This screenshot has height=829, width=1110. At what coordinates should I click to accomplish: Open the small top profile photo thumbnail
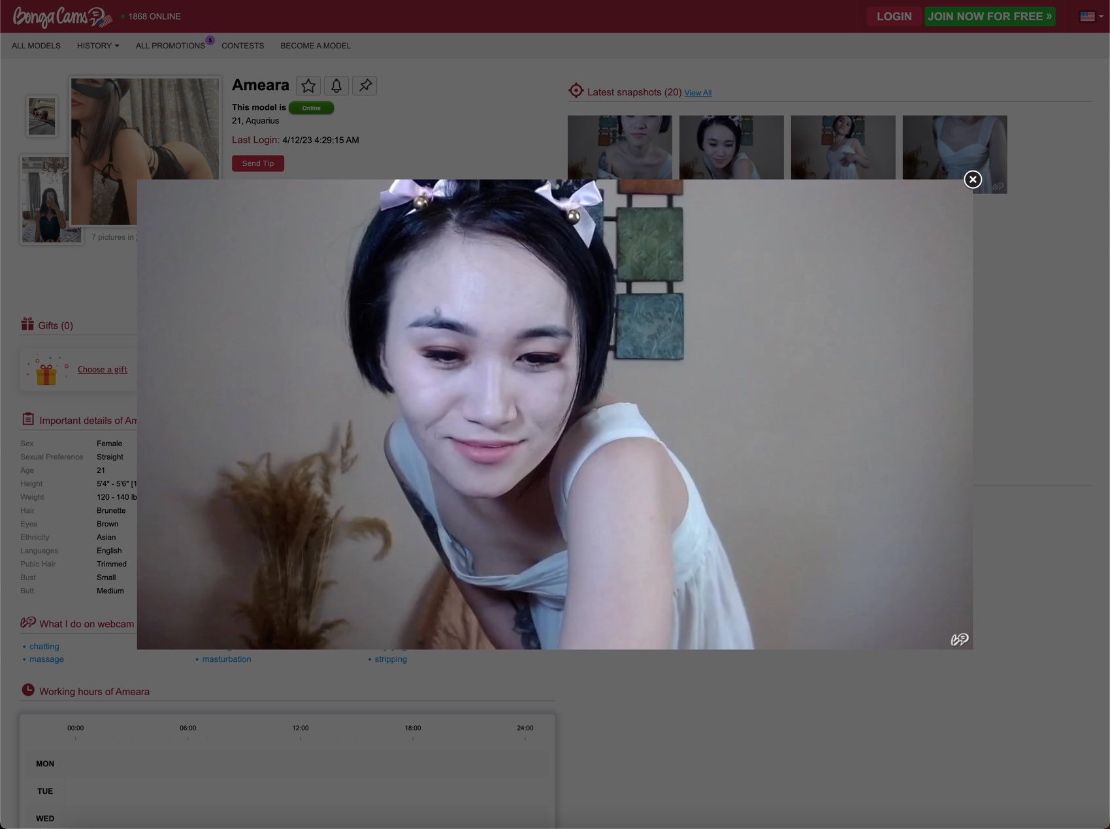(42, 116)
